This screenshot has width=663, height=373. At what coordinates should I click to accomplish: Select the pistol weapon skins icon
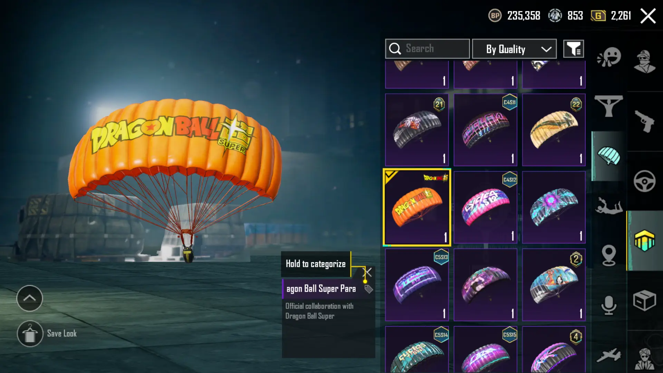pos(644,121)
